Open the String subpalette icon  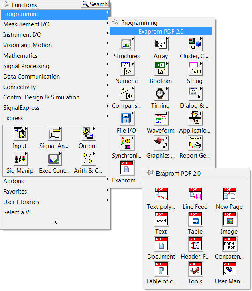pos(195,69)
